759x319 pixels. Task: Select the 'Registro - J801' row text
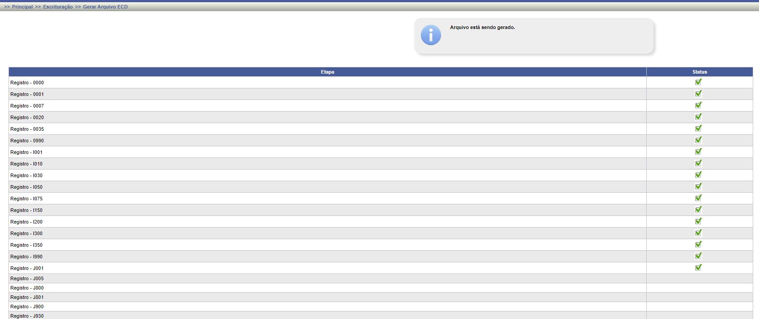pyautogui.click(x=27, y=297)
